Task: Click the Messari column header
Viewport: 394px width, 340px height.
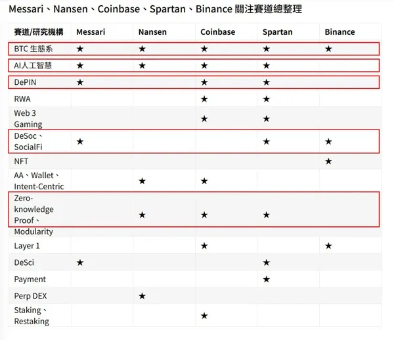Action: 91,32
